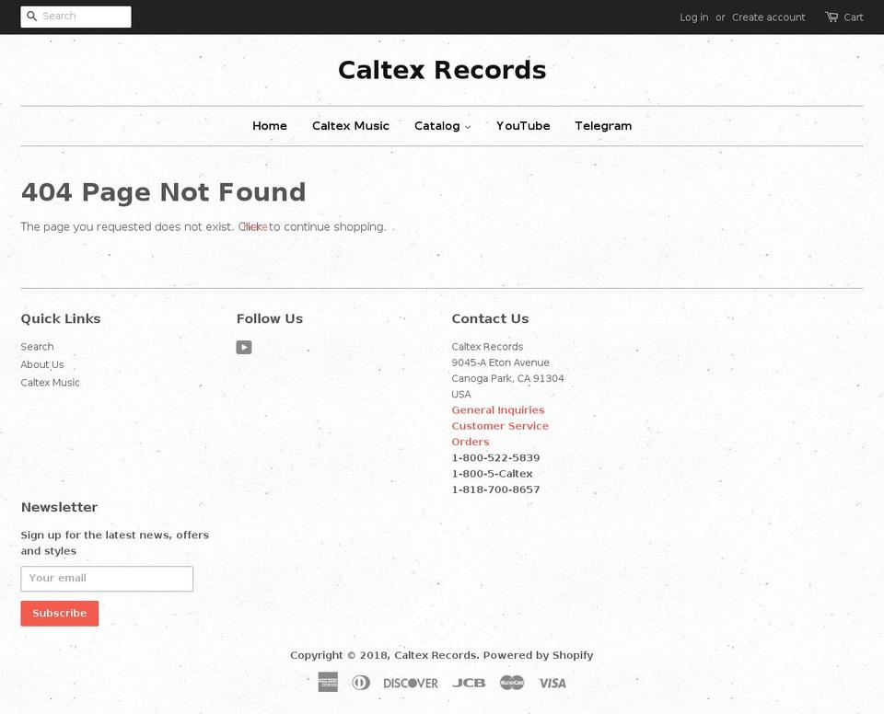Click the Diners Club payment icon
Image resolution: width=884 pixels, height=714 pixels.
tap(361, 683)
